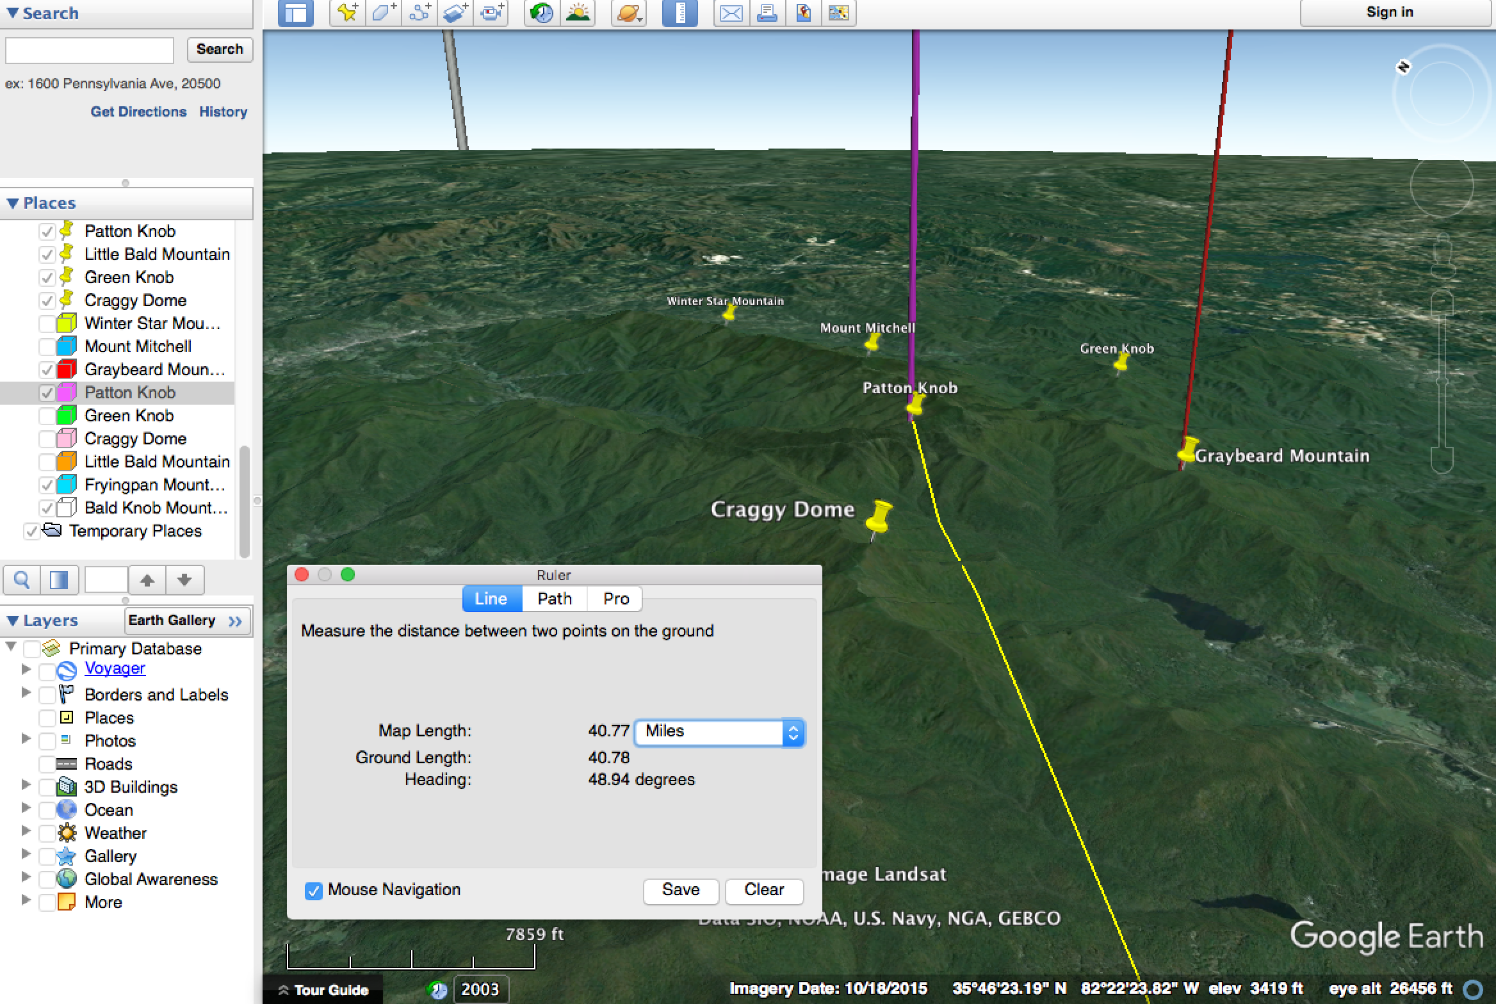Switch to Line tab in Ruler
1496x1004 pixels.
pos(492,599)
